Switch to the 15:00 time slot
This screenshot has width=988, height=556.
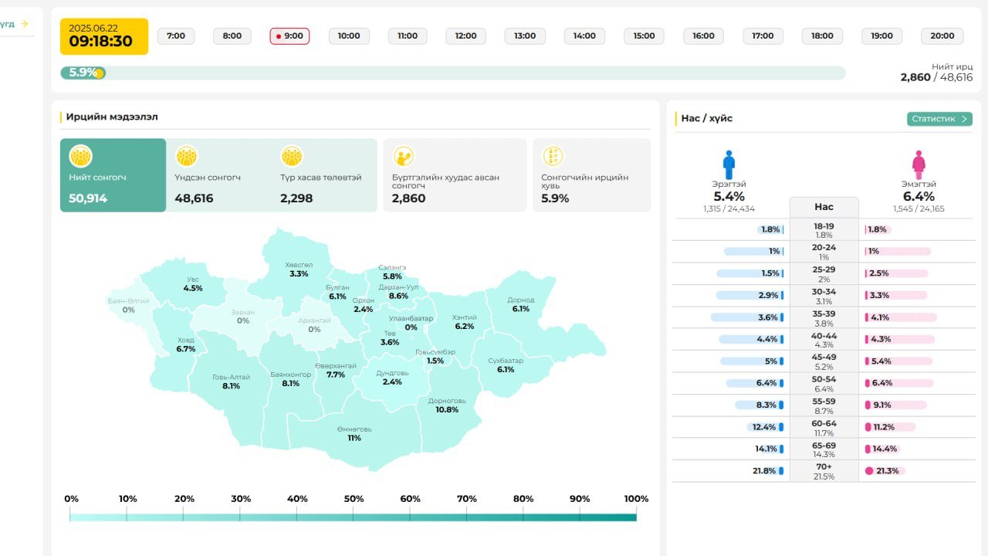[645, 36]
